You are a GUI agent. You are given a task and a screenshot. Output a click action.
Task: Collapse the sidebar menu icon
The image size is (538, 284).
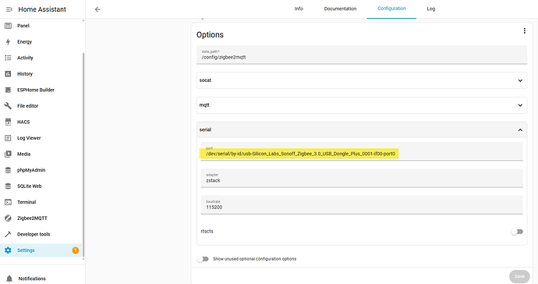coord(9,9)
